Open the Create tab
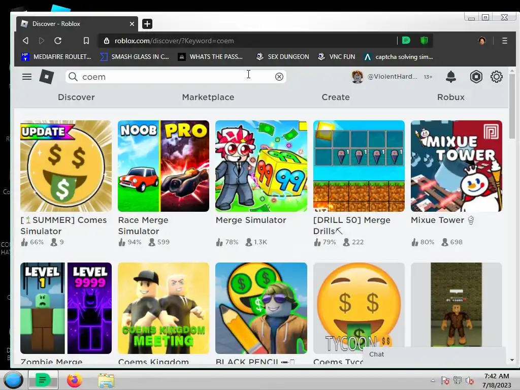Viewport: 520px width, 390px height. coord(336,97)
